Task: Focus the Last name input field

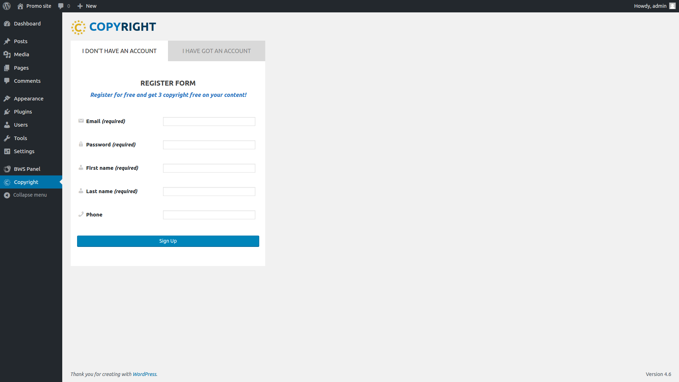Action: pos(209,192)
